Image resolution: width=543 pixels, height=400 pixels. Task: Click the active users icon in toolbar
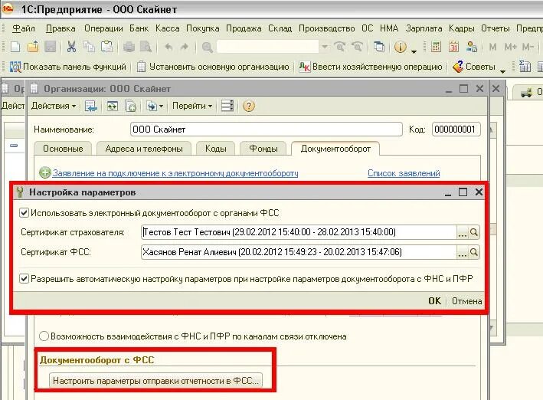pyautogui.click(x=471, y=47)
